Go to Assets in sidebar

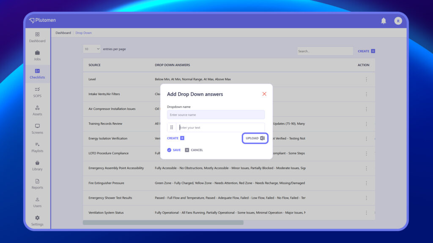click(37, 111)
